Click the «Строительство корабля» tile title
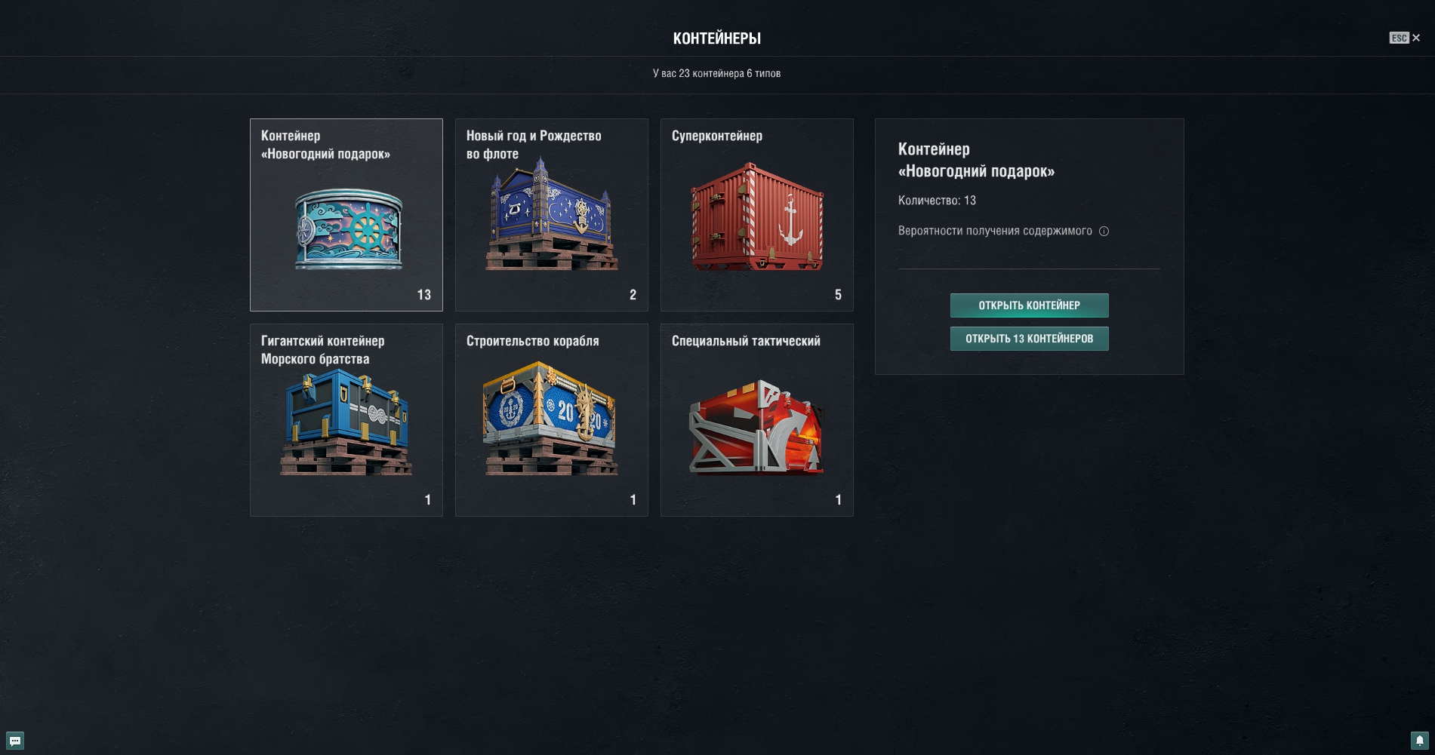 pos(533,341)
